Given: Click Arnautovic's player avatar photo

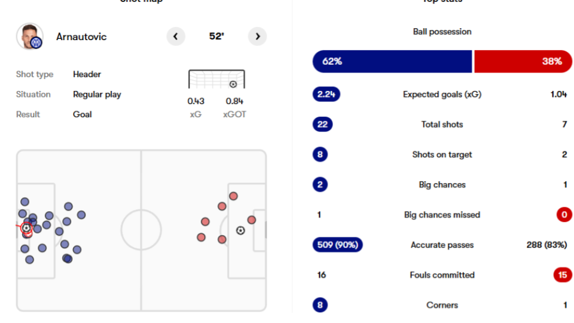Looking at the screenshot, I should (29, 36).
